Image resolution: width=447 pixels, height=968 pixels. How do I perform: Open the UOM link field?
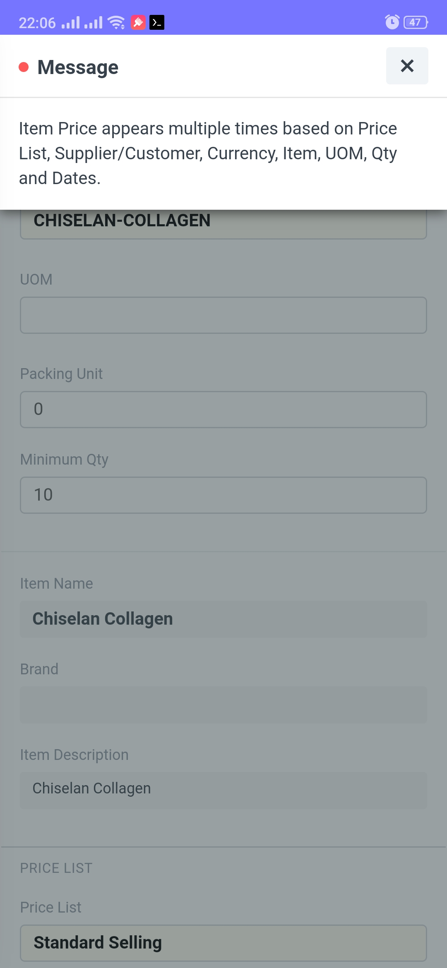223,315
